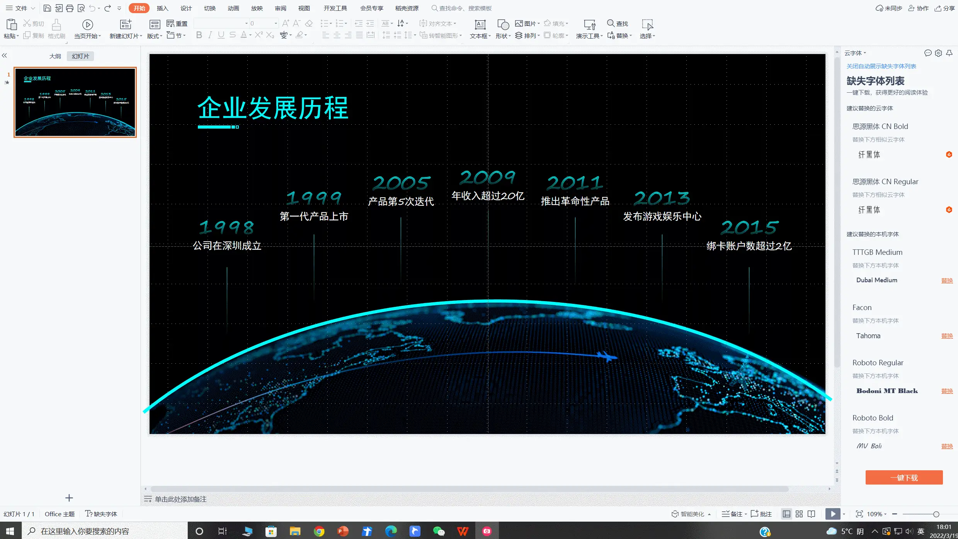This screenshot has width=958, height=539.
Task: Click the New Slide icon
Action: pyautogui.click(x=126, y=25)
